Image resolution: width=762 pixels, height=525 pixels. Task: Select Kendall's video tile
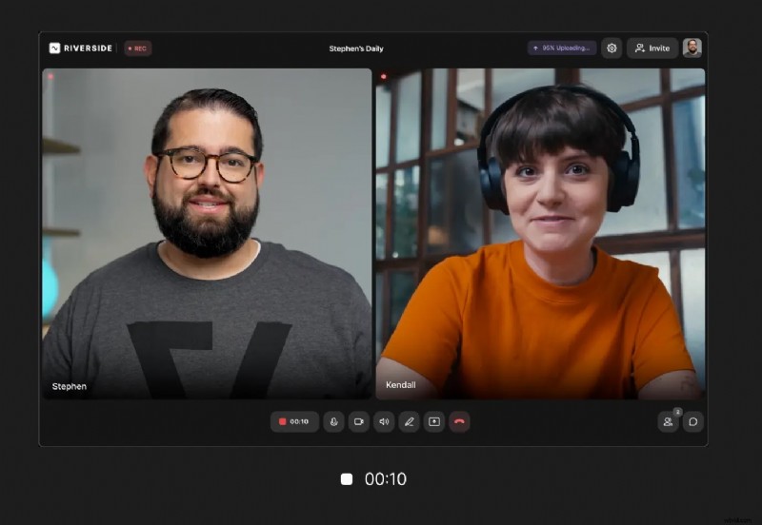[x=540, y=233]
